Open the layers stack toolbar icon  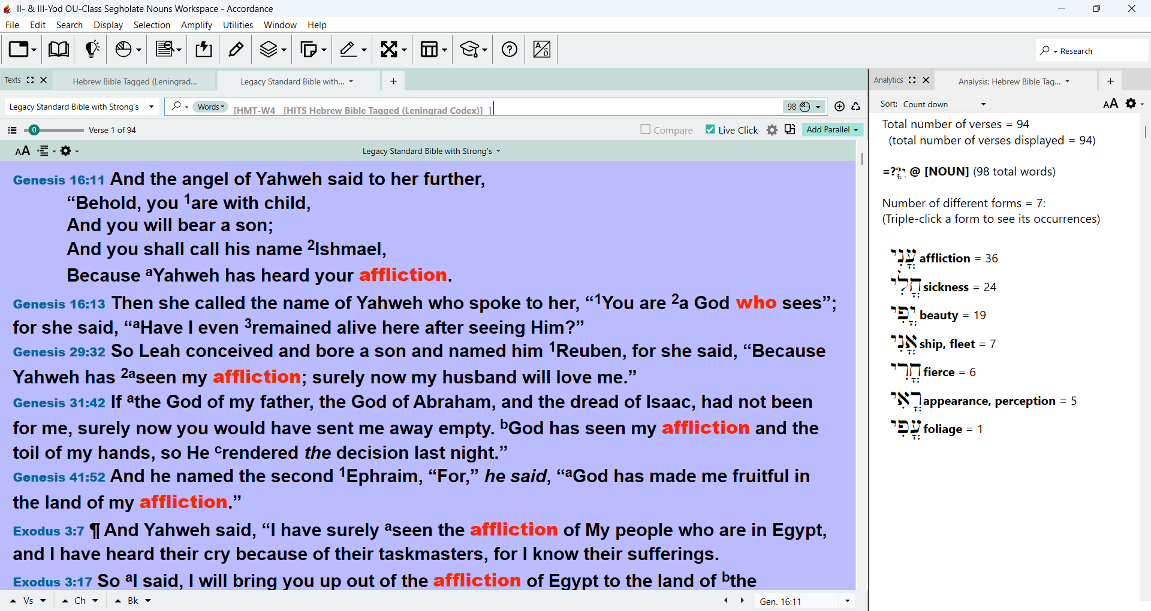coord(273,49)
